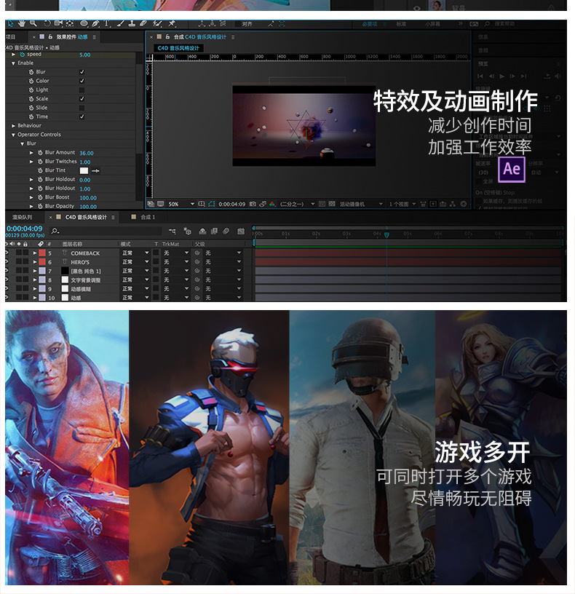Uncheck the Color enable checkbox
Viewport: 575px width, 594px height.
pos(82,81)
